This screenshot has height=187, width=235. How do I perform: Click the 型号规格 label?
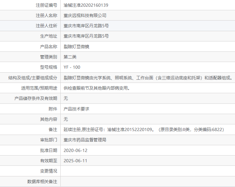click(x=48, y=67)
